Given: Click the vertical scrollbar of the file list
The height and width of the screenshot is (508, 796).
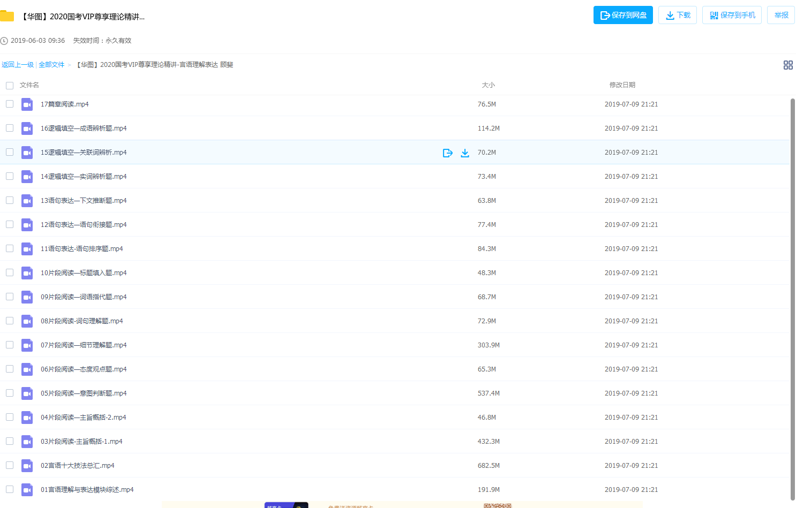Looking at the screenshot, I should point(793,299).
